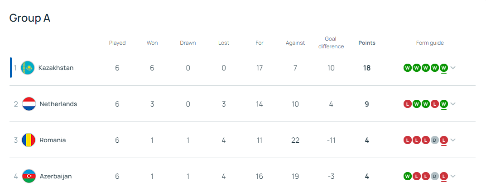
Task: Click Kazakhstan's latest underlined win badge
Action: 444,68
